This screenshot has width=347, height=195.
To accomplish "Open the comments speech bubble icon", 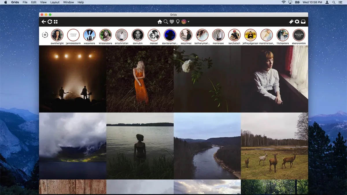I will coord(297,22).
